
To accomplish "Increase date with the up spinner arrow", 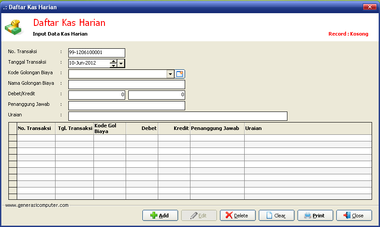I will pos(113,61).
